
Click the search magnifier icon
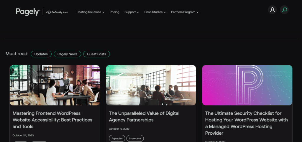coord(284,10)
